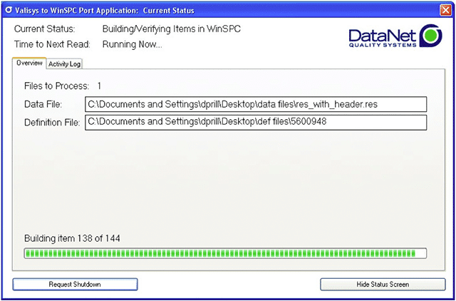Click 'Building/Verifying Items in WinSPC' status text
The image size is (456, 301).
[x=172, y=29]
